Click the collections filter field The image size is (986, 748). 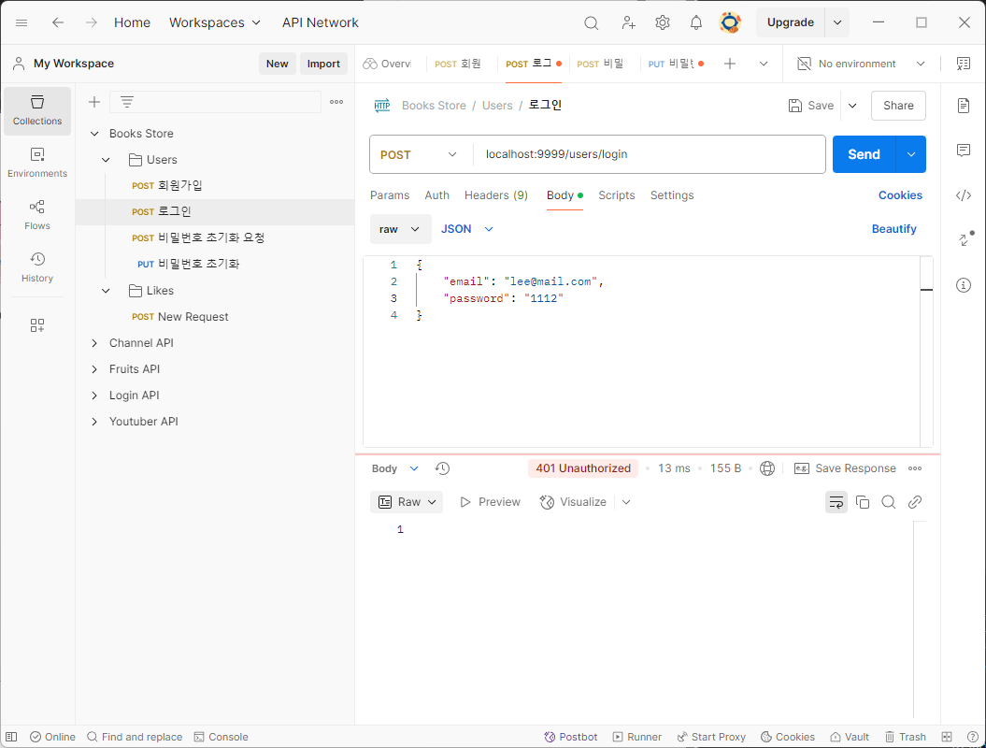pos(216,102)
